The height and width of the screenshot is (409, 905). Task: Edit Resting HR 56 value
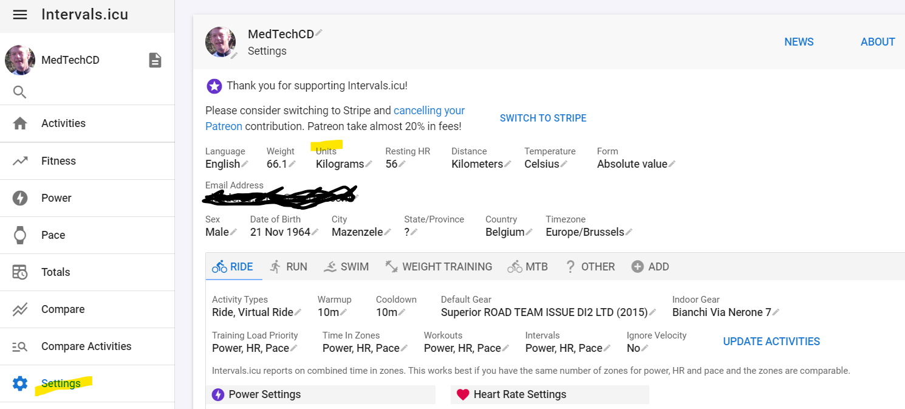tap(395, 164)
